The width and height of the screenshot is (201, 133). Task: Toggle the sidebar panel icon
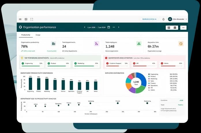click(x=26, y=19)
